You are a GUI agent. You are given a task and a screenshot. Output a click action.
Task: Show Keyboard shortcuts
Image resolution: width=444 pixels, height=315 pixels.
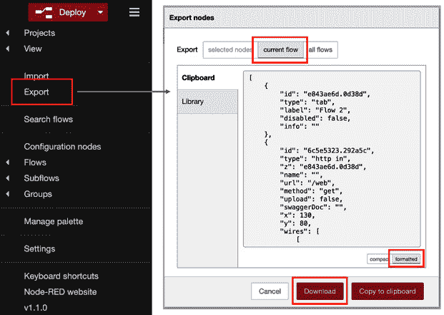pos(61,276)
